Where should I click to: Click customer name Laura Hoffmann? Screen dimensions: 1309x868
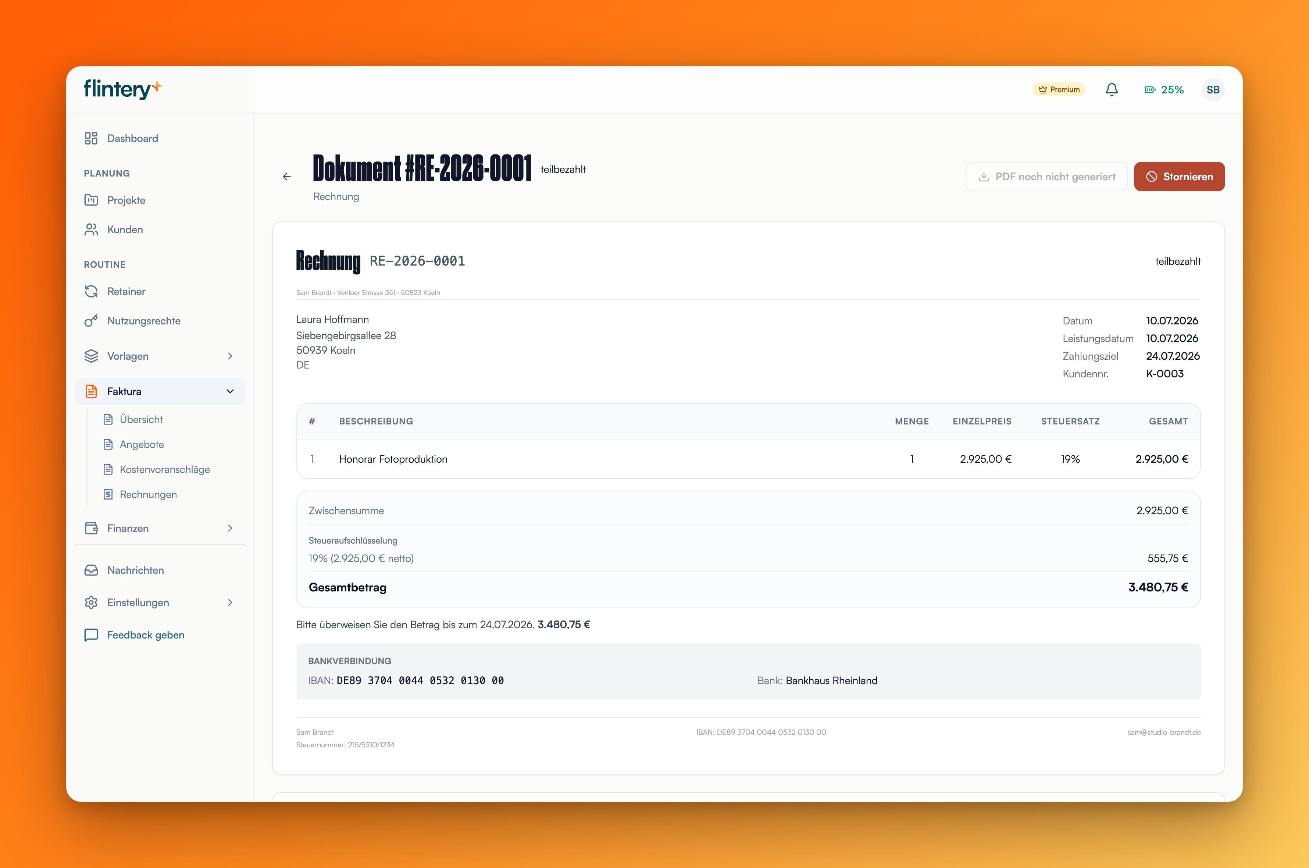(x=332, y=319)
